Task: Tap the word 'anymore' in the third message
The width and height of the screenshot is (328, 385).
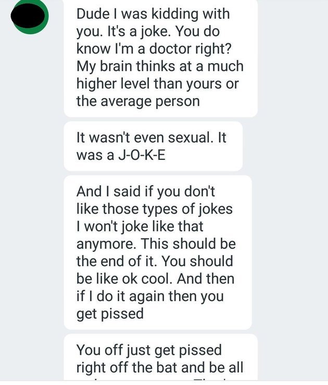Action: [x=105, y=243]
